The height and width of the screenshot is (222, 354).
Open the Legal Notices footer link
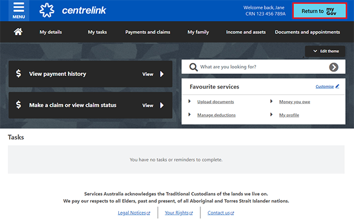click(133, 213)
